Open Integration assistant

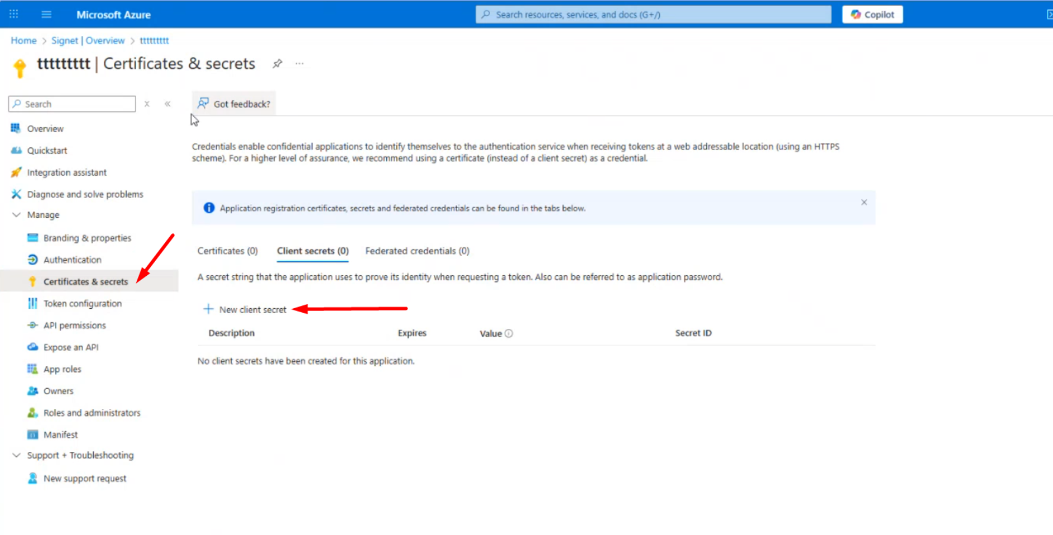pyautogui.click(x=67, y=172)
